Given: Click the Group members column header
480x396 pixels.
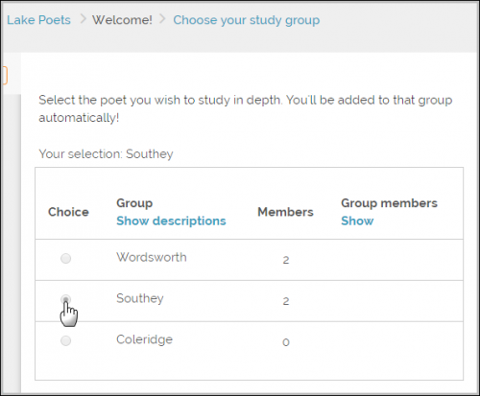Looking at the screenshot, I should 389,203.
